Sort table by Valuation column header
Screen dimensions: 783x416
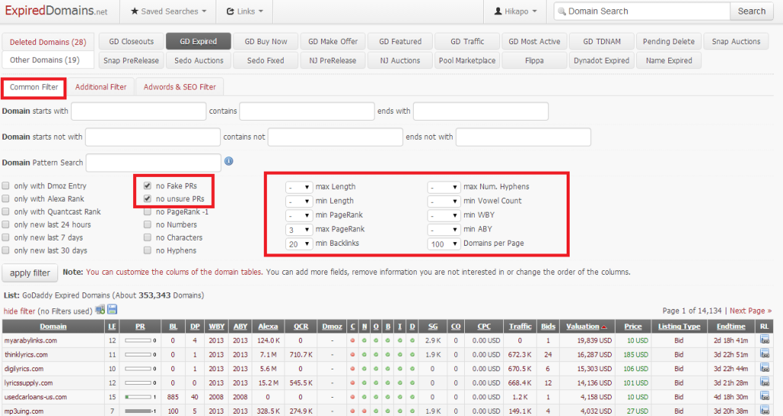pos(586,327)
